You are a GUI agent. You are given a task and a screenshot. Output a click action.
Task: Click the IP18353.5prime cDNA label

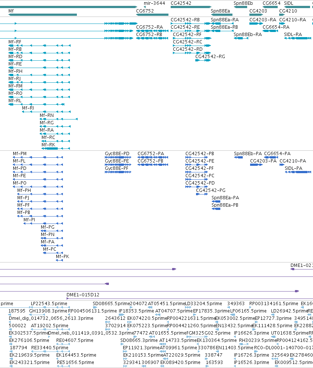pyautogui.click(x=136, y=311)
